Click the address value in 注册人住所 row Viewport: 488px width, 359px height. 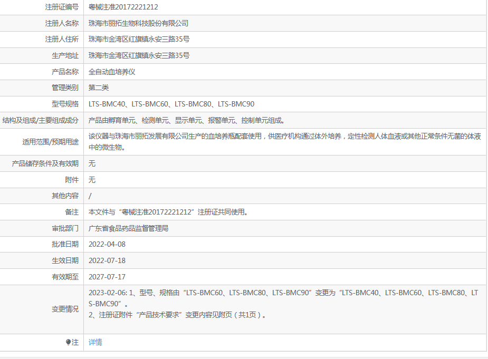pos(139,39)
